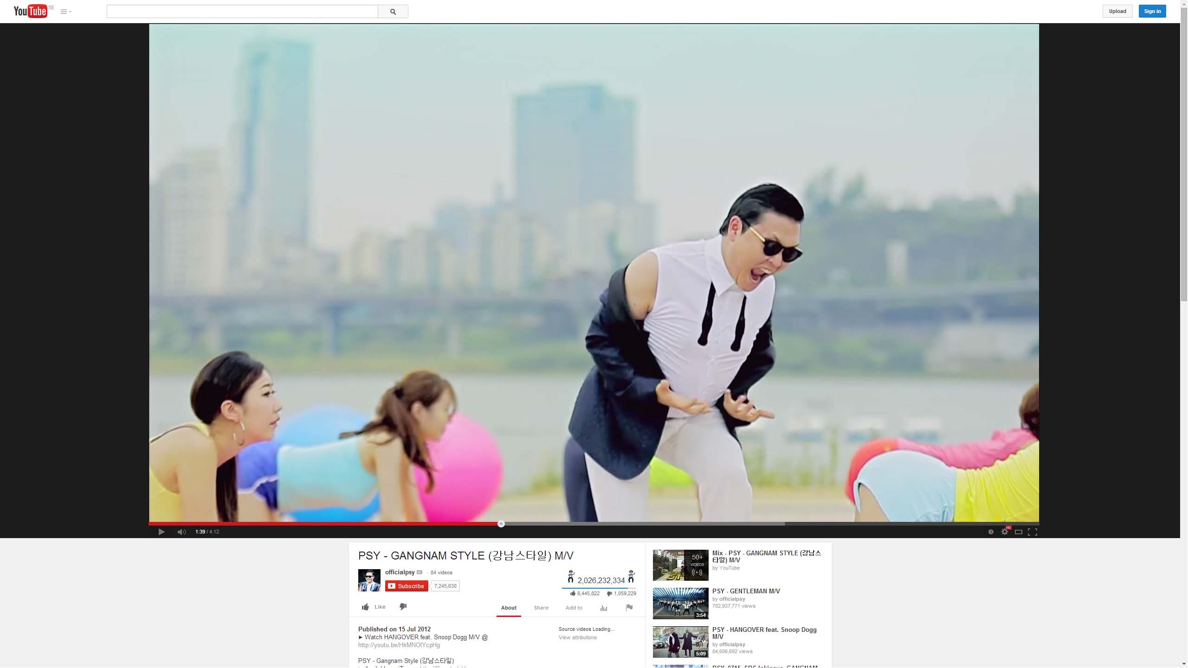Show video statistics bar-chart icon
Screen dimensions: 1188x668
[x=604, y=608]
